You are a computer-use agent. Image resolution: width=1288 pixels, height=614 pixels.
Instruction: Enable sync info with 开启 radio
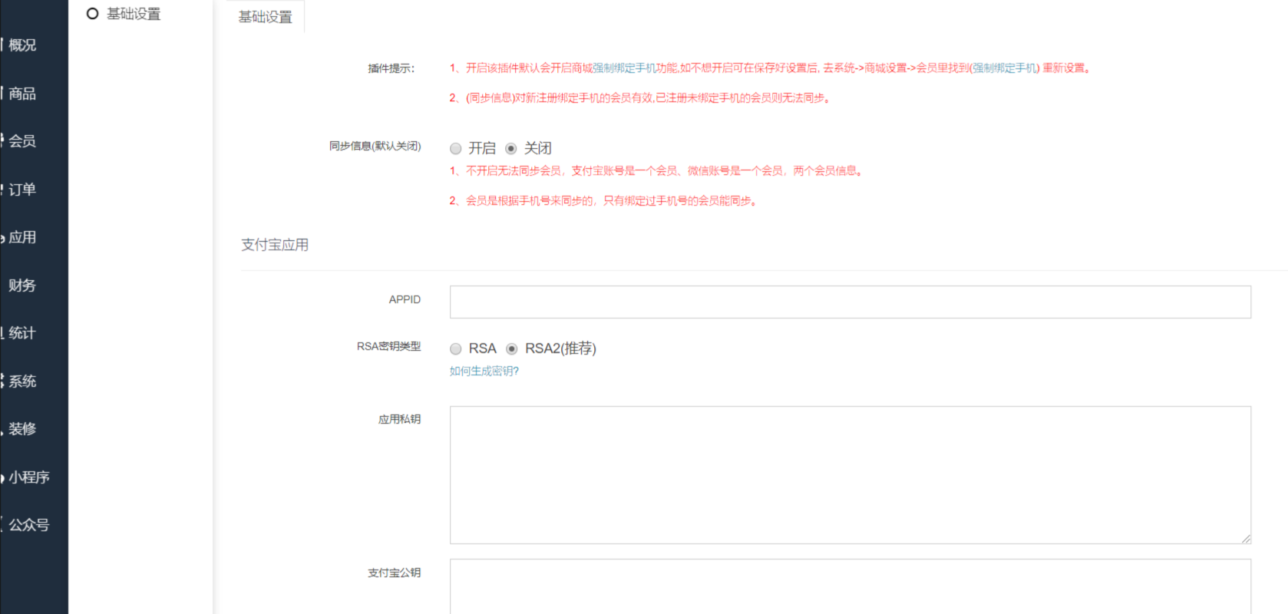pos(456,149)
